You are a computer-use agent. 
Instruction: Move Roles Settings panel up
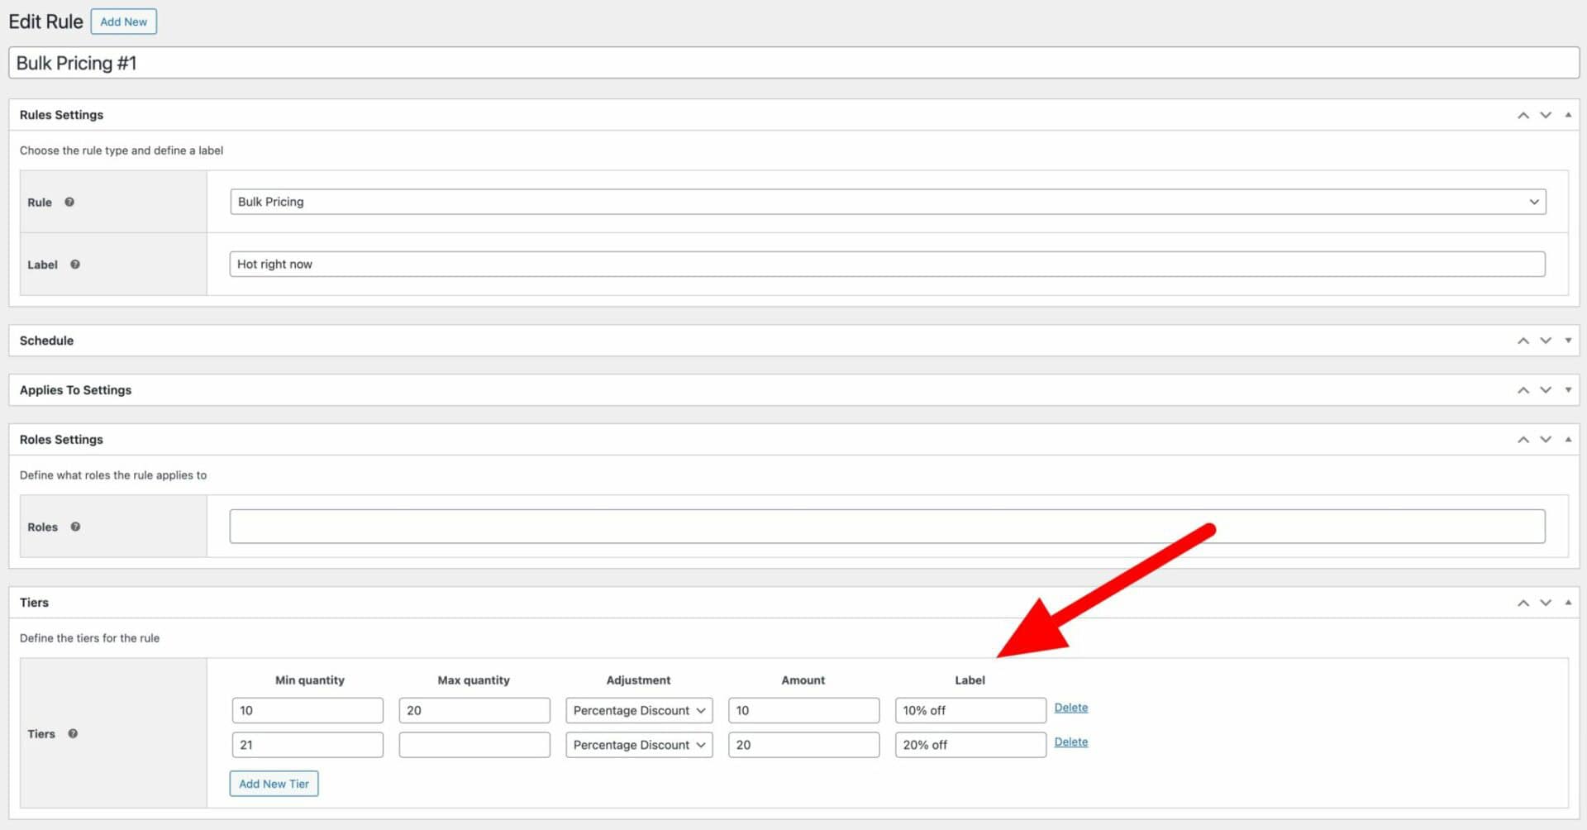[1523, 440]
